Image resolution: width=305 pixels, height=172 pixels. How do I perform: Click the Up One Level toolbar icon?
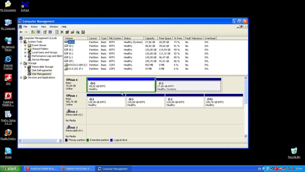(x=33, y=32)
